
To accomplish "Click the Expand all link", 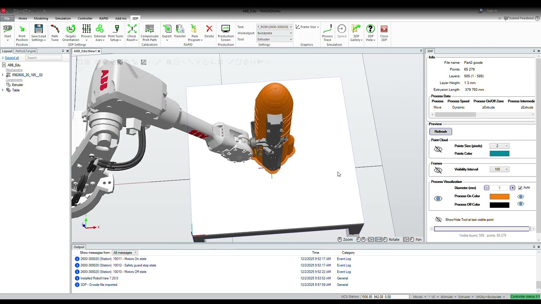I will click(x=12, y=58).
